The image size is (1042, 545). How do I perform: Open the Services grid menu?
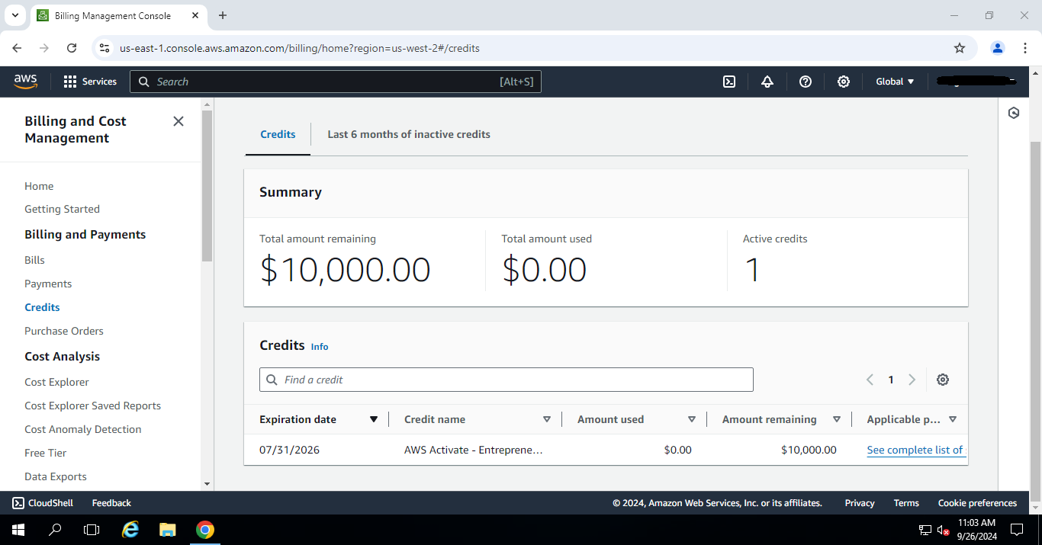pyautogui.click(x=90, y=82)
